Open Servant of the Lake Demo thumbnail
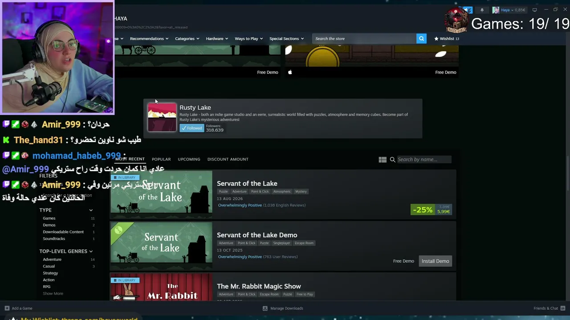The image size is (570, 320). 161,245
